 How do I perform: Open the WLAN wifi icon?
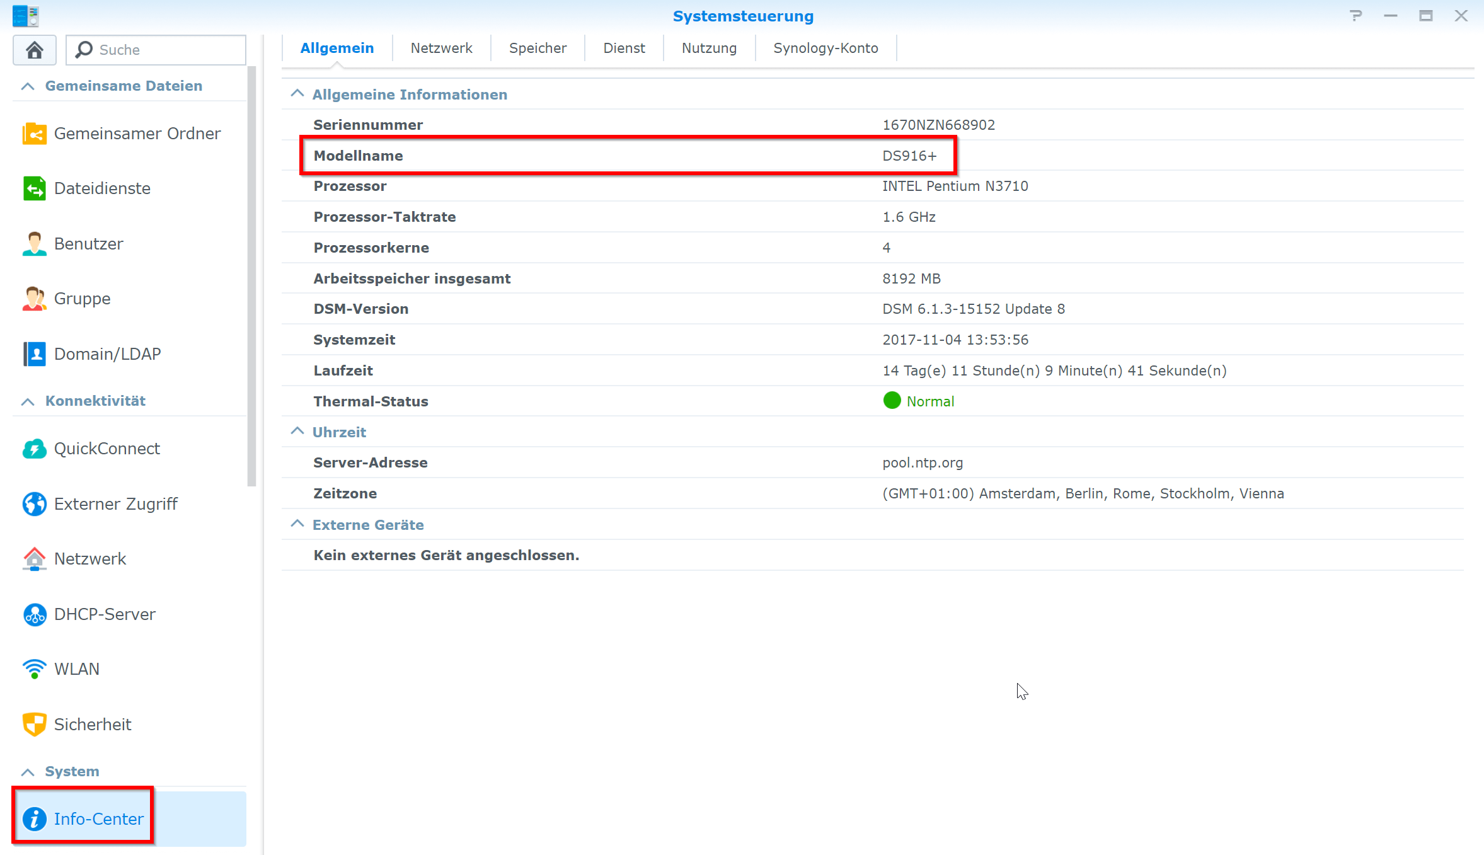(34, 669)
